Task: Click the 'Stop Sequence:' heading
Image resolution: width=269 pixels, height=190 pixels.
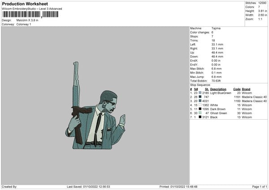Action: [200, 85]
